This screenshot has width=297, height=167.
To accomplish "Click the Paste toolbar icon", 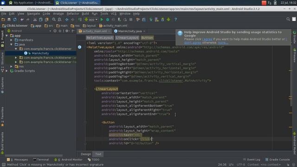I will coord(46,19).
